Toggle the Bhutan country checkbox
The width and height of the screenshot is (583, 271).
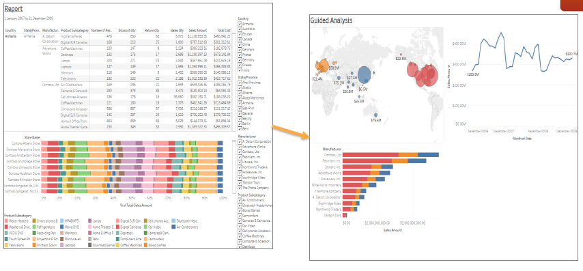click(240, 34)
